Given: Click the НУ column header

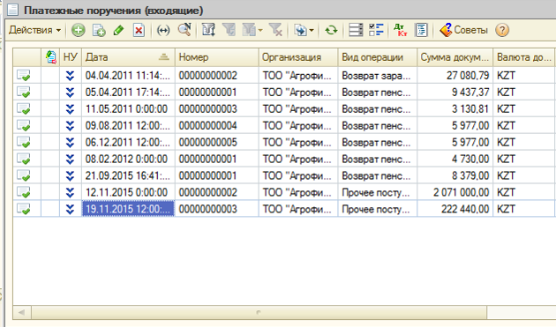Looking at the screenshot, I should point(71,57).
